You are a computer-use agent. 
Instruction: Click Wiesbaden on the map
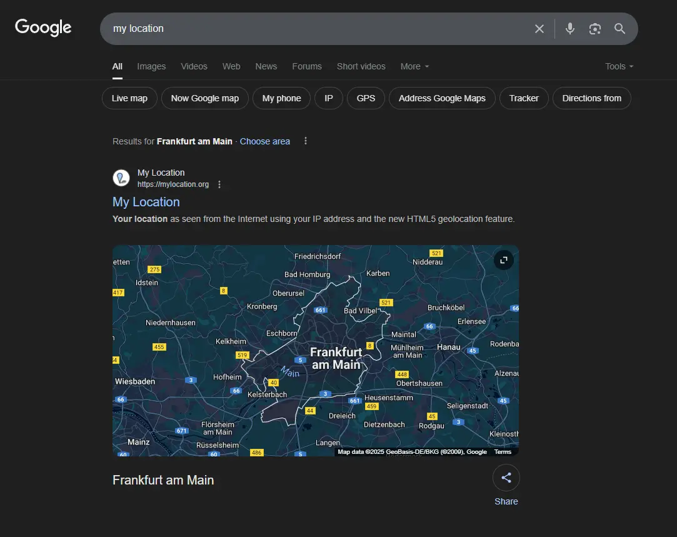point(134,381)
